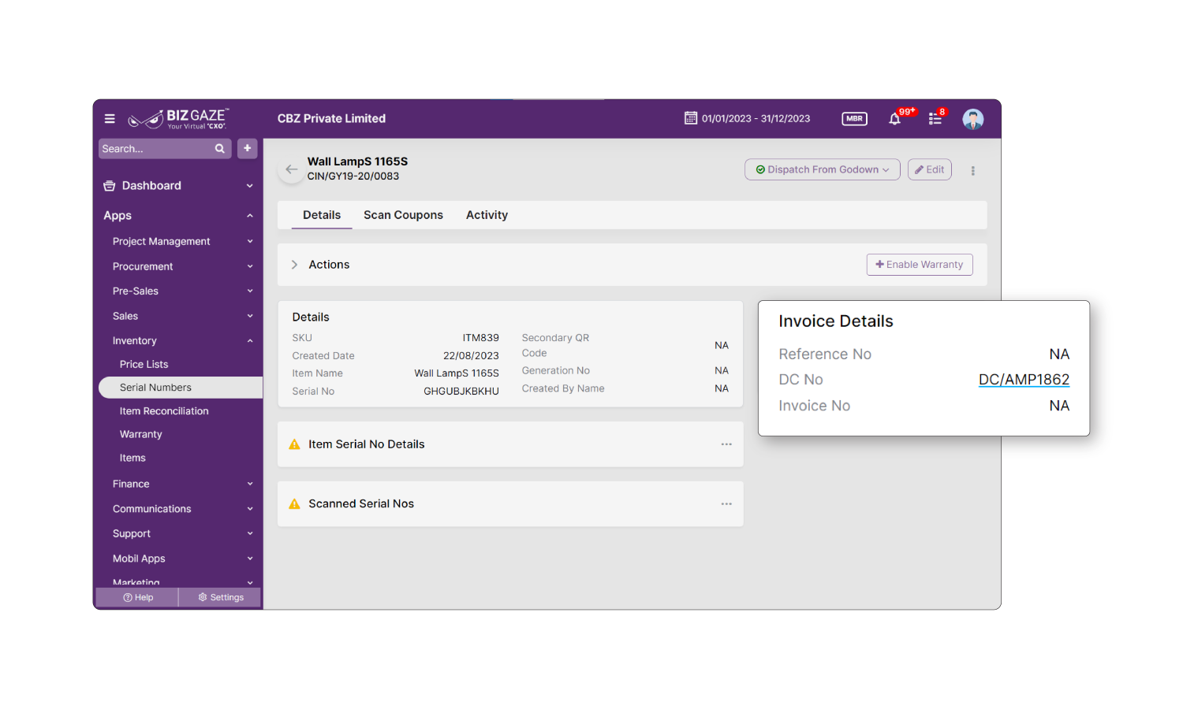Click the Scanned Serial Nos warning icon

295,504
